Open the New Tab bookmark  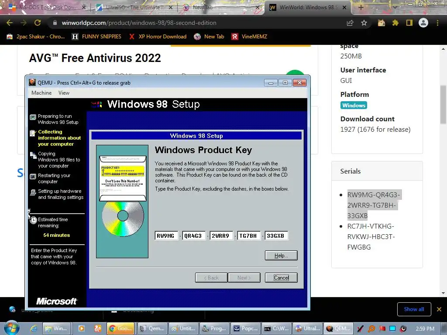coord(209,37)
